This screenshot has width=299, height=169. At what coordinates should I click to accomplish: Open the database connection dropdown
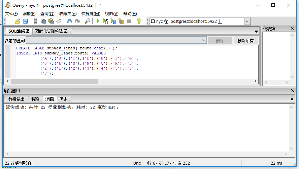pyautogui.click(x=247, y=21)
